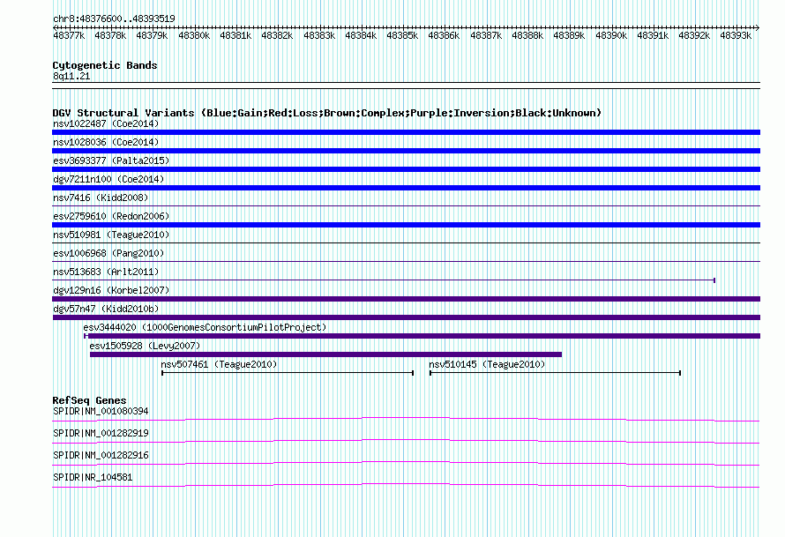
Task: Click the blue bar under esv3693377
Action: 406,169
